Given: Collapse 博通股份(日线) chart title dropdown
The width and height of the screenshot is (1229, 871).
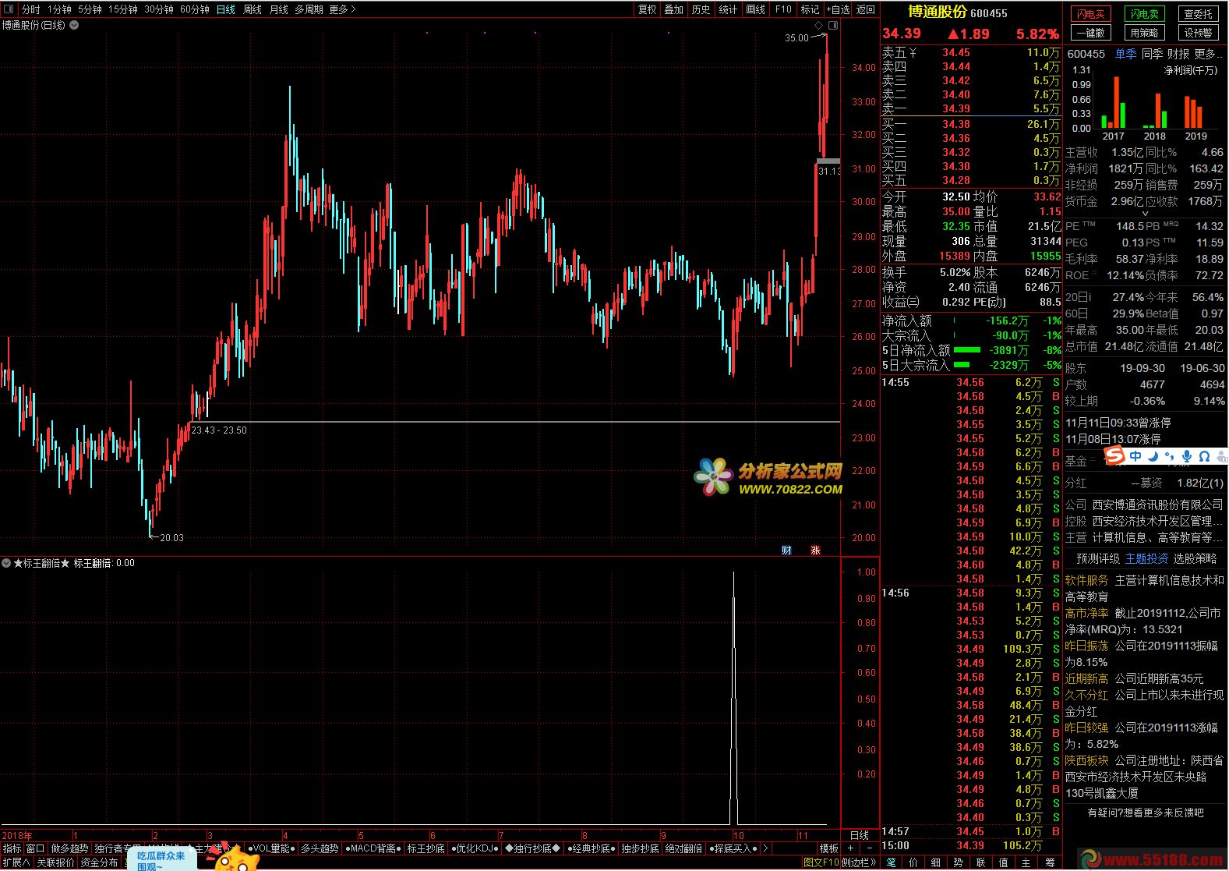Looking at the screenshot, I should click(74, 25).
